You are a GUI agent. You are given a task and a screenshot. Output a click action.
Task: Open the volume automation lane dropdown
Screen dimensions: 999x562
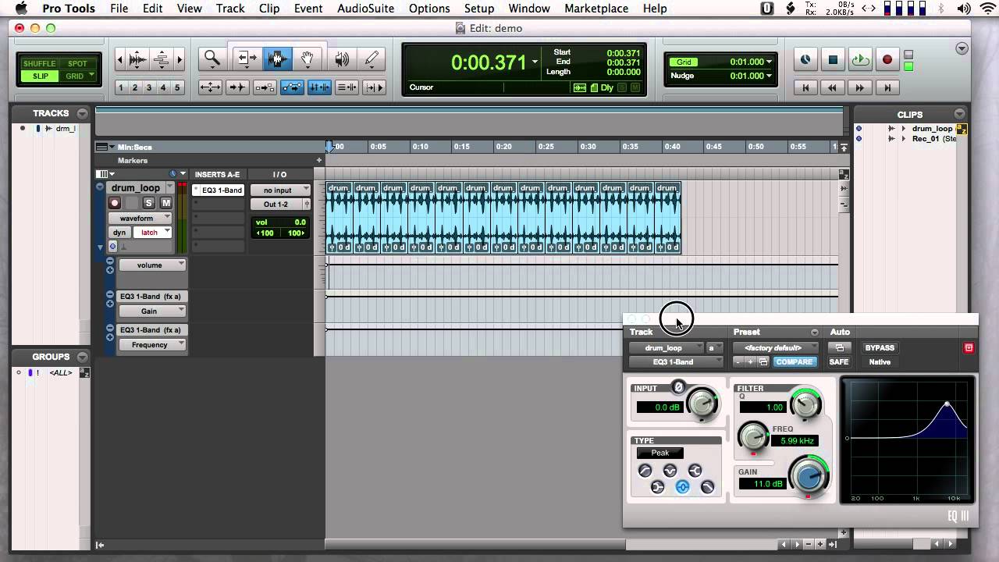[151, 265]
